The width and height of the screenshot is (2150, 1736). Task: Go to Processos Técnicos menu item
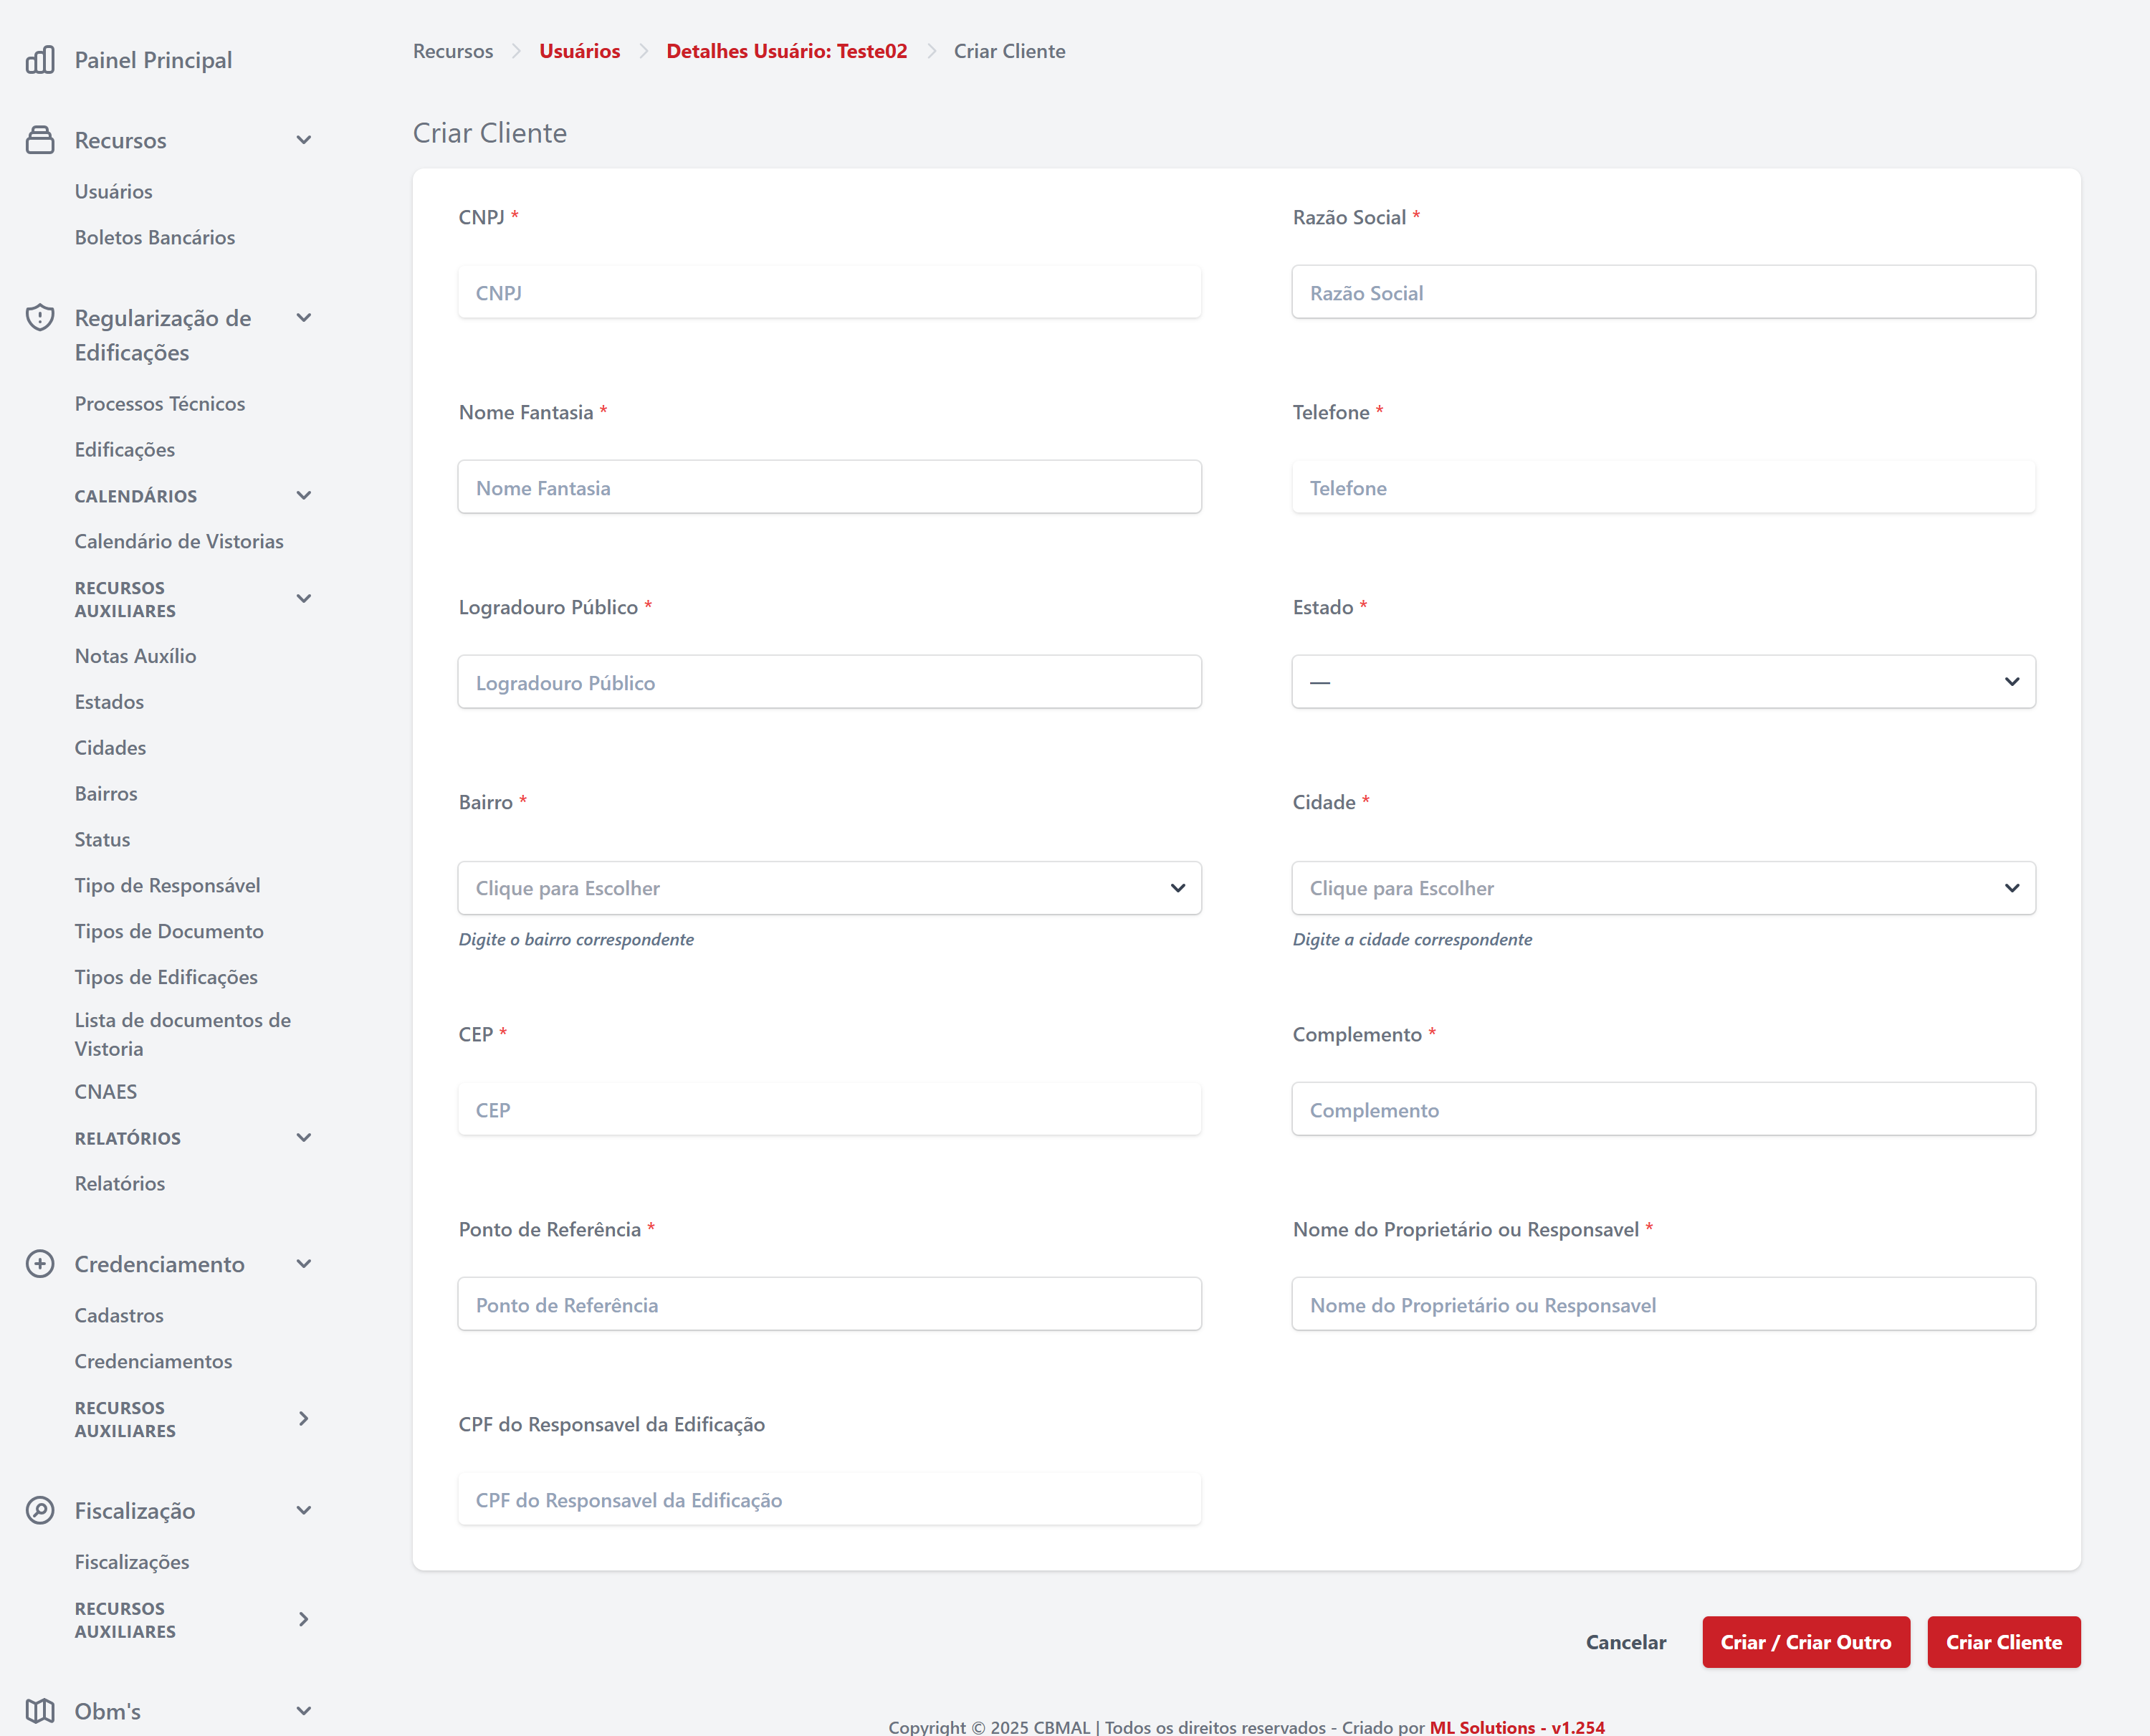tap(160, 403)
